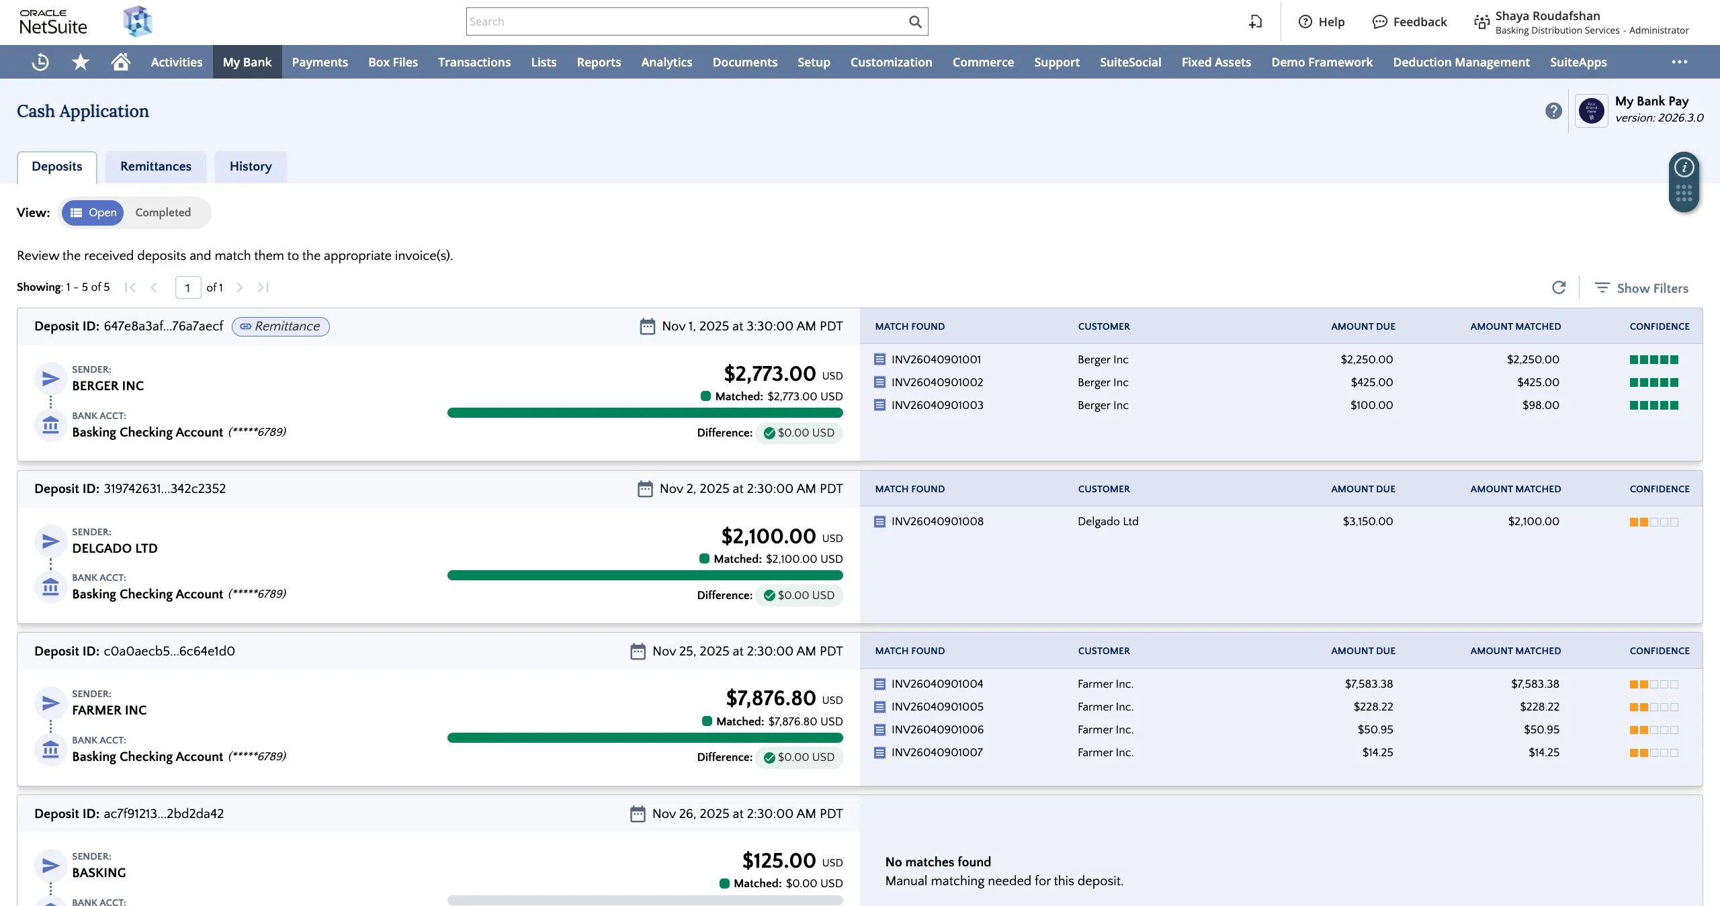Click in the global Search field

(x=687, y=21)
